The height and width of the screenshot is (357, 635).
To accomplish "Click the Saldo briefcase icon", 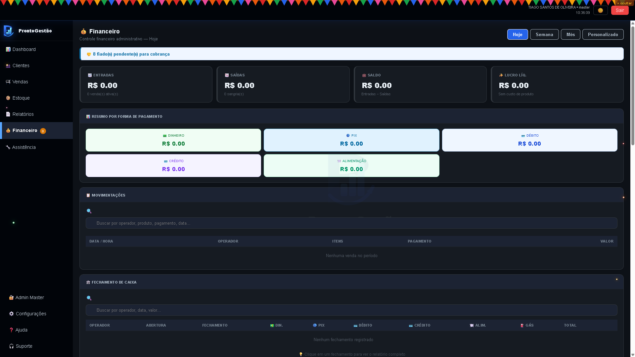I will coord(364,75).
